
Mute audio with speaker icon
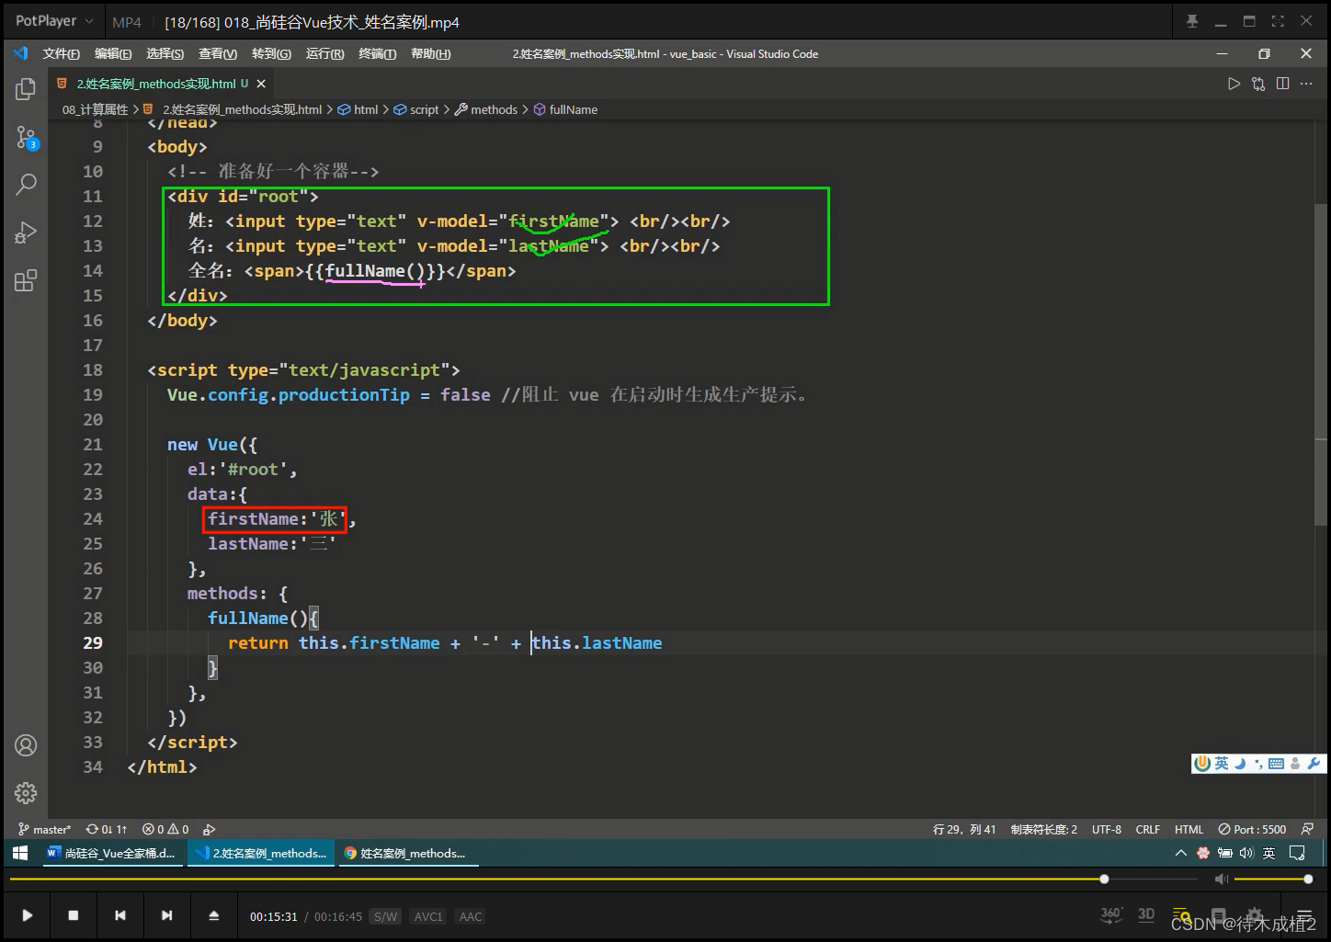click(x=1221, y=880)
